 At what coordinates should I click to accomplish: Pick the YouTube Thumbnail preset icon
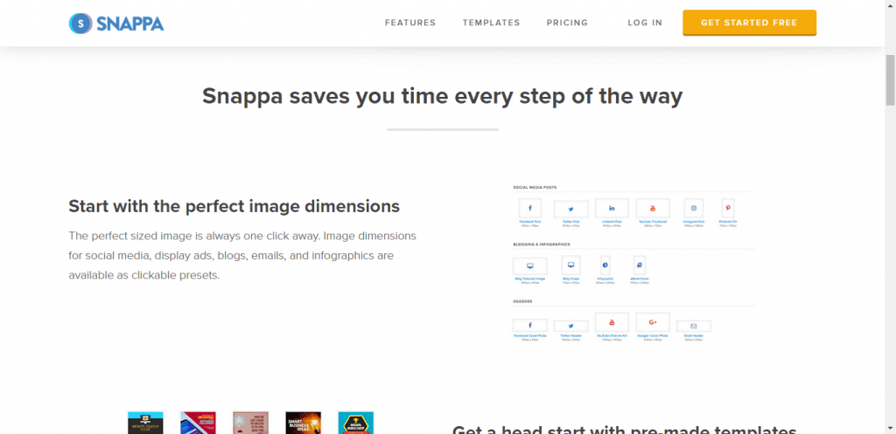(x=653, y=208)
